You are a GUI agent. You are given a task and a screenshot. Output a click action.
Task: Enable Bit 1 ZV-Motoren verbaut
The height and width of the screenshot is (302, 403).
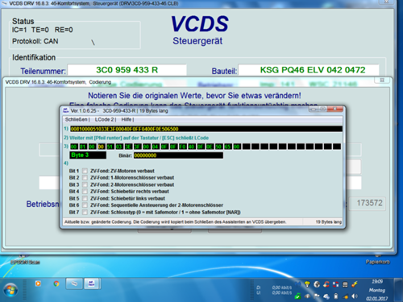pos(85,171)
